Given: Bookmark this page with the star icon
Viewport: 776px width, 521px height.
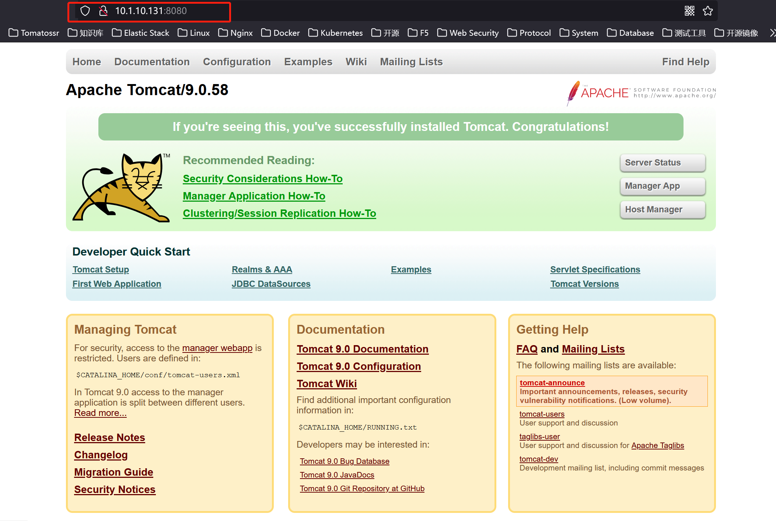Looking at the screenshot, I should coord(708,11).
